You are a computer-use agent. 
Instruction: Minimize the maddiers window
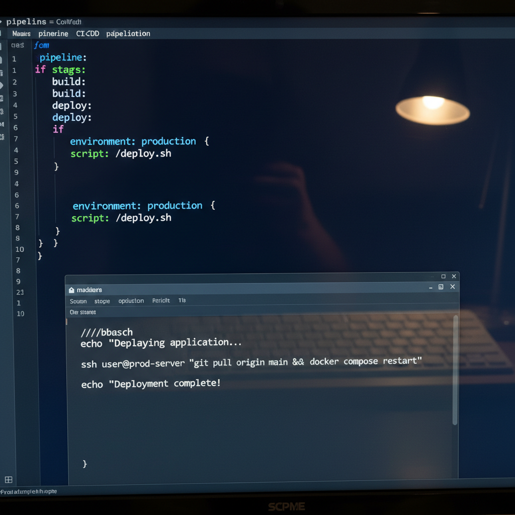pos(431,287)
